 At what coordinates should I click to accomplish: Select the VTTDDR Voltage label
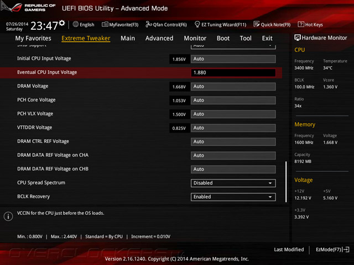click(34, 128)
